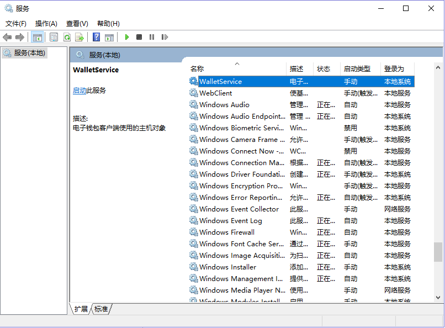
Task: Click gear icon beside Windows Firewall row
Action: pos(194,232)
